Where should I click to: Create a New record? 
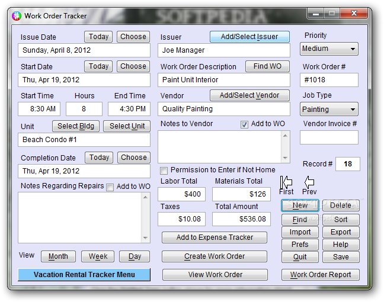[300, 205]
